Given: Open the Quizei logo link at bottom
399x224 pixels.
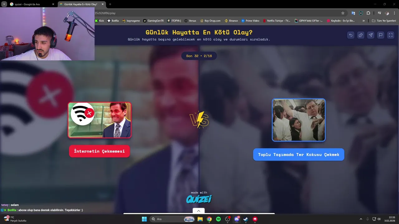Looking at the screenshot, I should 199,199.
